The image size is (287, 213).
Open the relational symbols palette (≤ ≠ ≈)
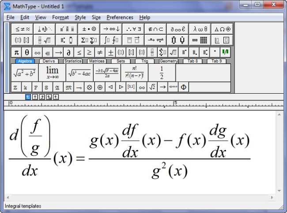click(22, 29)
